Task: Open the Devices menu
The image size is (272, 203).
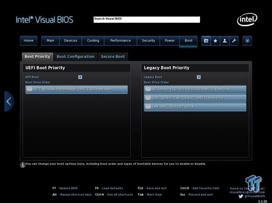Action: click(x=71, y=41)
